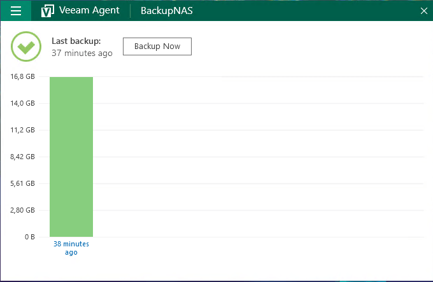Click the Veeam logo icon
The width and height of the screenshot is (433, 282).
click(46, 11)
